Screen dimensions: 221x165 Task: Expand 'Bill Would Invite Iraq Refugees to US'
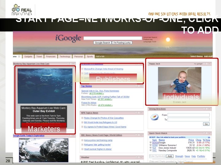82,122
